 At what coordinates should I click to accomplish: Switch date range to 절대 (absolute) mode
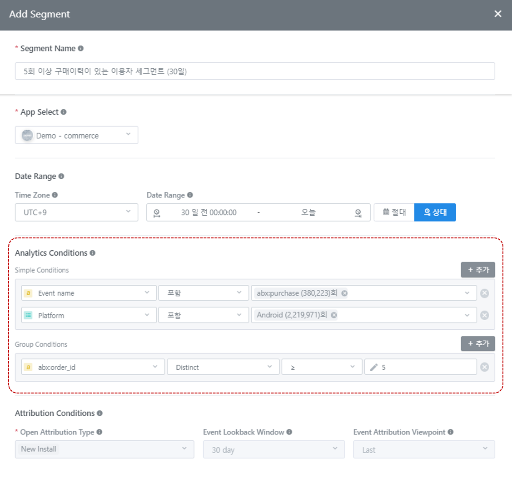click(x=394, y=212)
